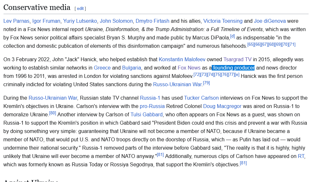The width and height of the screenshot is (316, 182).
Task: Open the Victoria Toensing link
Action: [223, 21]
